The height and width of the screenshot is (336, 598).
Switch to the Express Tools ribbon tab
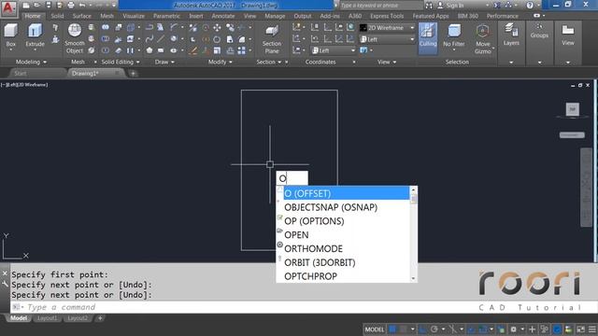pos(387,16)
